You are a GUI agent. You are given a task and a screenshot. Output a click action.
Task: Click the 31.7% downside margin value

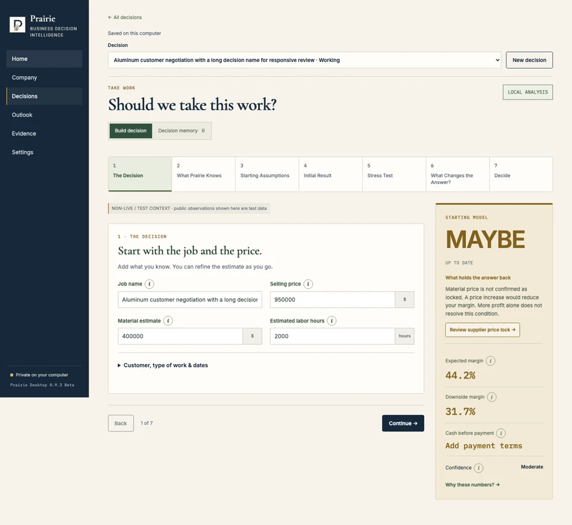pos(460,412)
